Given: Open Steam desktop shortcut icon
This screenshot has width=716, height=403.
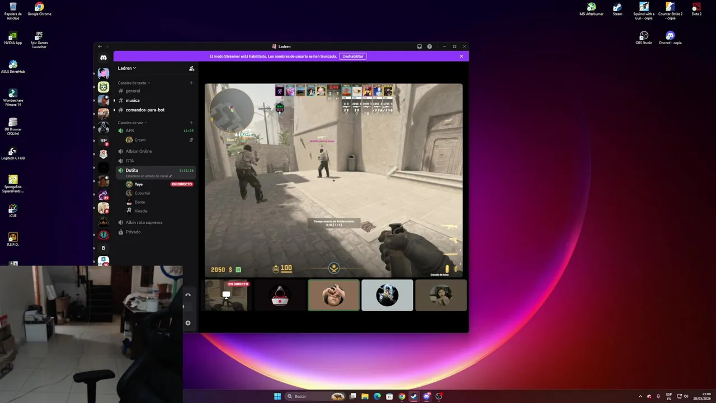Looking at the screenshot, I should point(618,10).
